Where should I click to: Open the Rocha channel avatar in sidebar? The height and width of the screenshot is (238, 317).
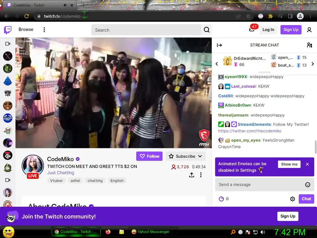pos(8,118)
